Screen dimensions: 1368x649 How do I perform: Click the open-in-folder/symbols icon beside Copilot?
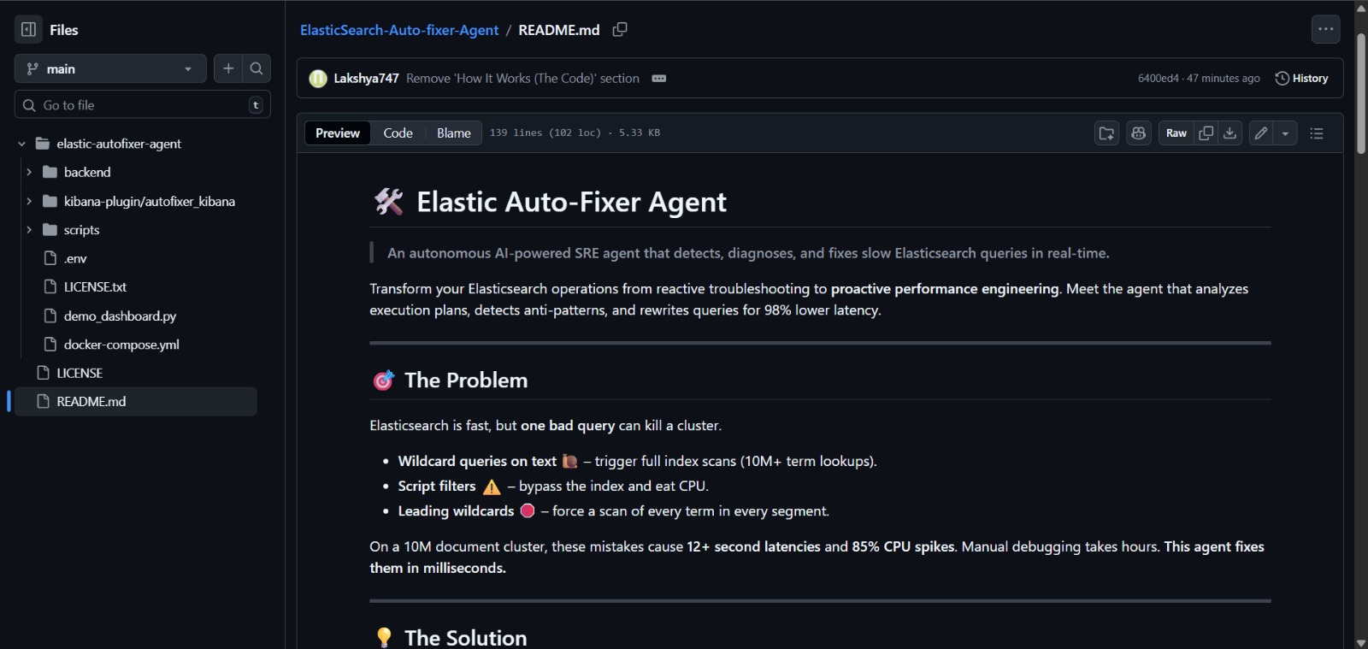(x=1106, y=133)
